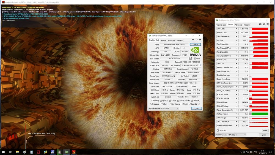
Task: Toggle the DirectML checkbox
Action: click(x=192, y=100)
